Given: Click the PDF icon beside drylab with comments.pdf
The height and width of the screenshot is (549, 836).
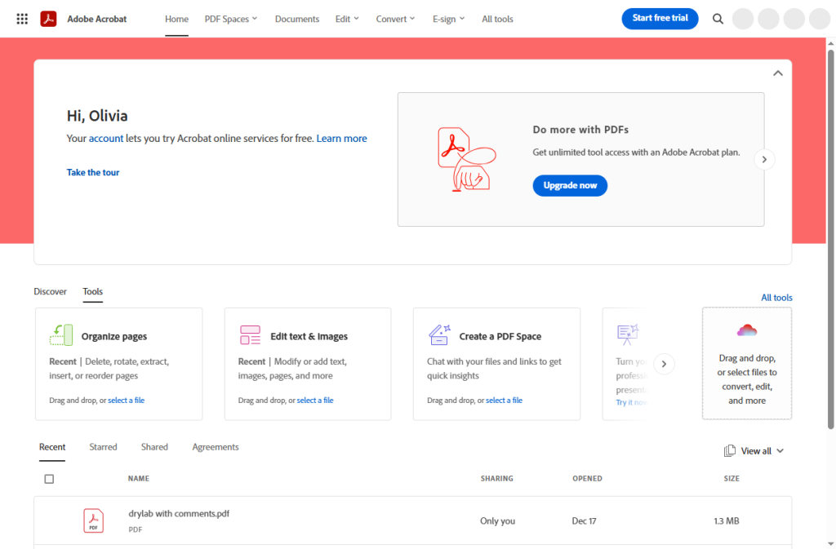Looking at the screenshot, I should [x=93, y=520].
